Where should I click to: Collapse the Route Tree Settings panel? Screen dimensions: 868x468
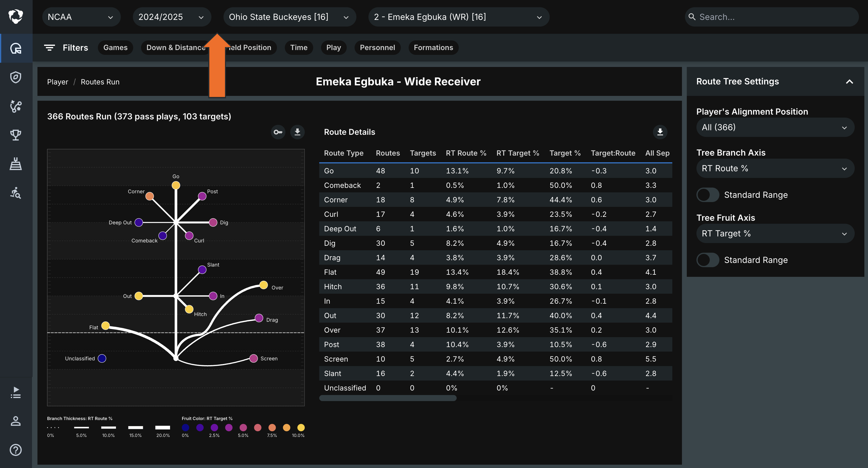850,81
